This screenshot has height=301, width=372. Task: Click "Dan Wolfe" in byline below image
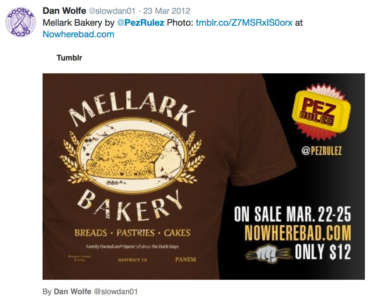tap(72, 292)
